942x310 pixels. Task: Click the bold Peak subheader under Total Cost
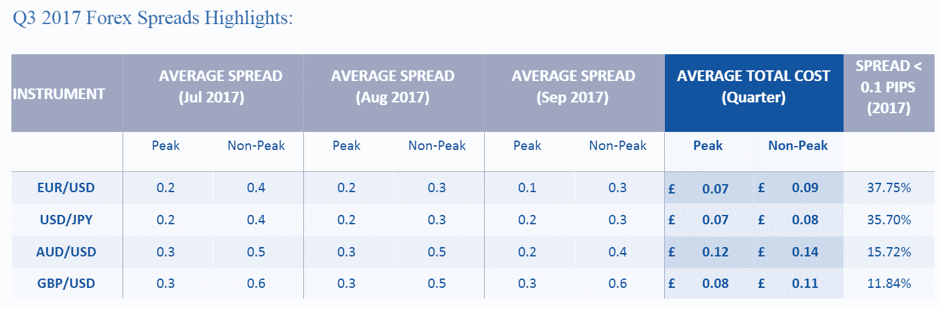coord(708,145)
